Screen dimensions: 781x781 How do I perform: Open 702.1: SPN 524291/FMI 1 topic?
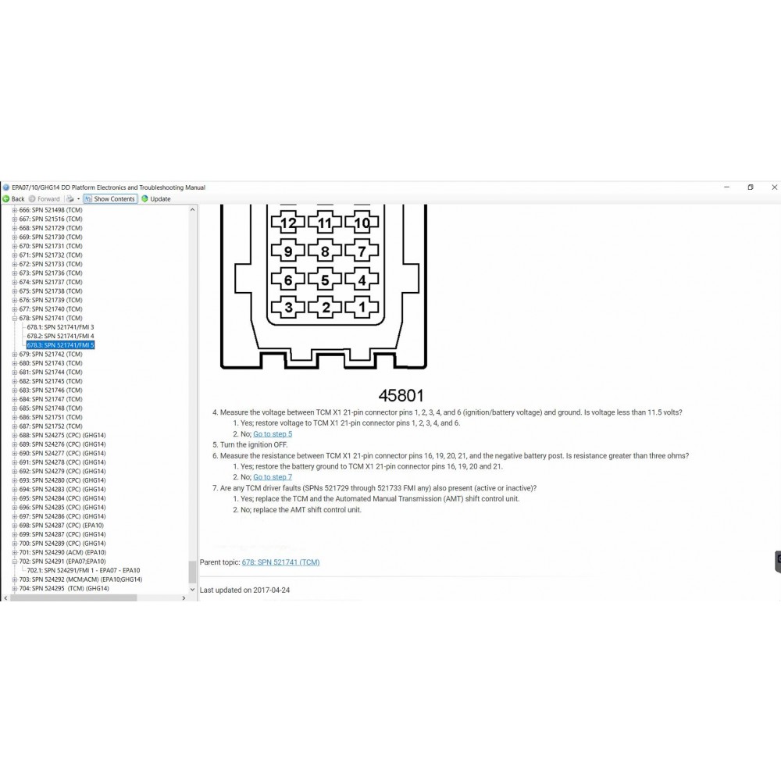pos(84,570)
